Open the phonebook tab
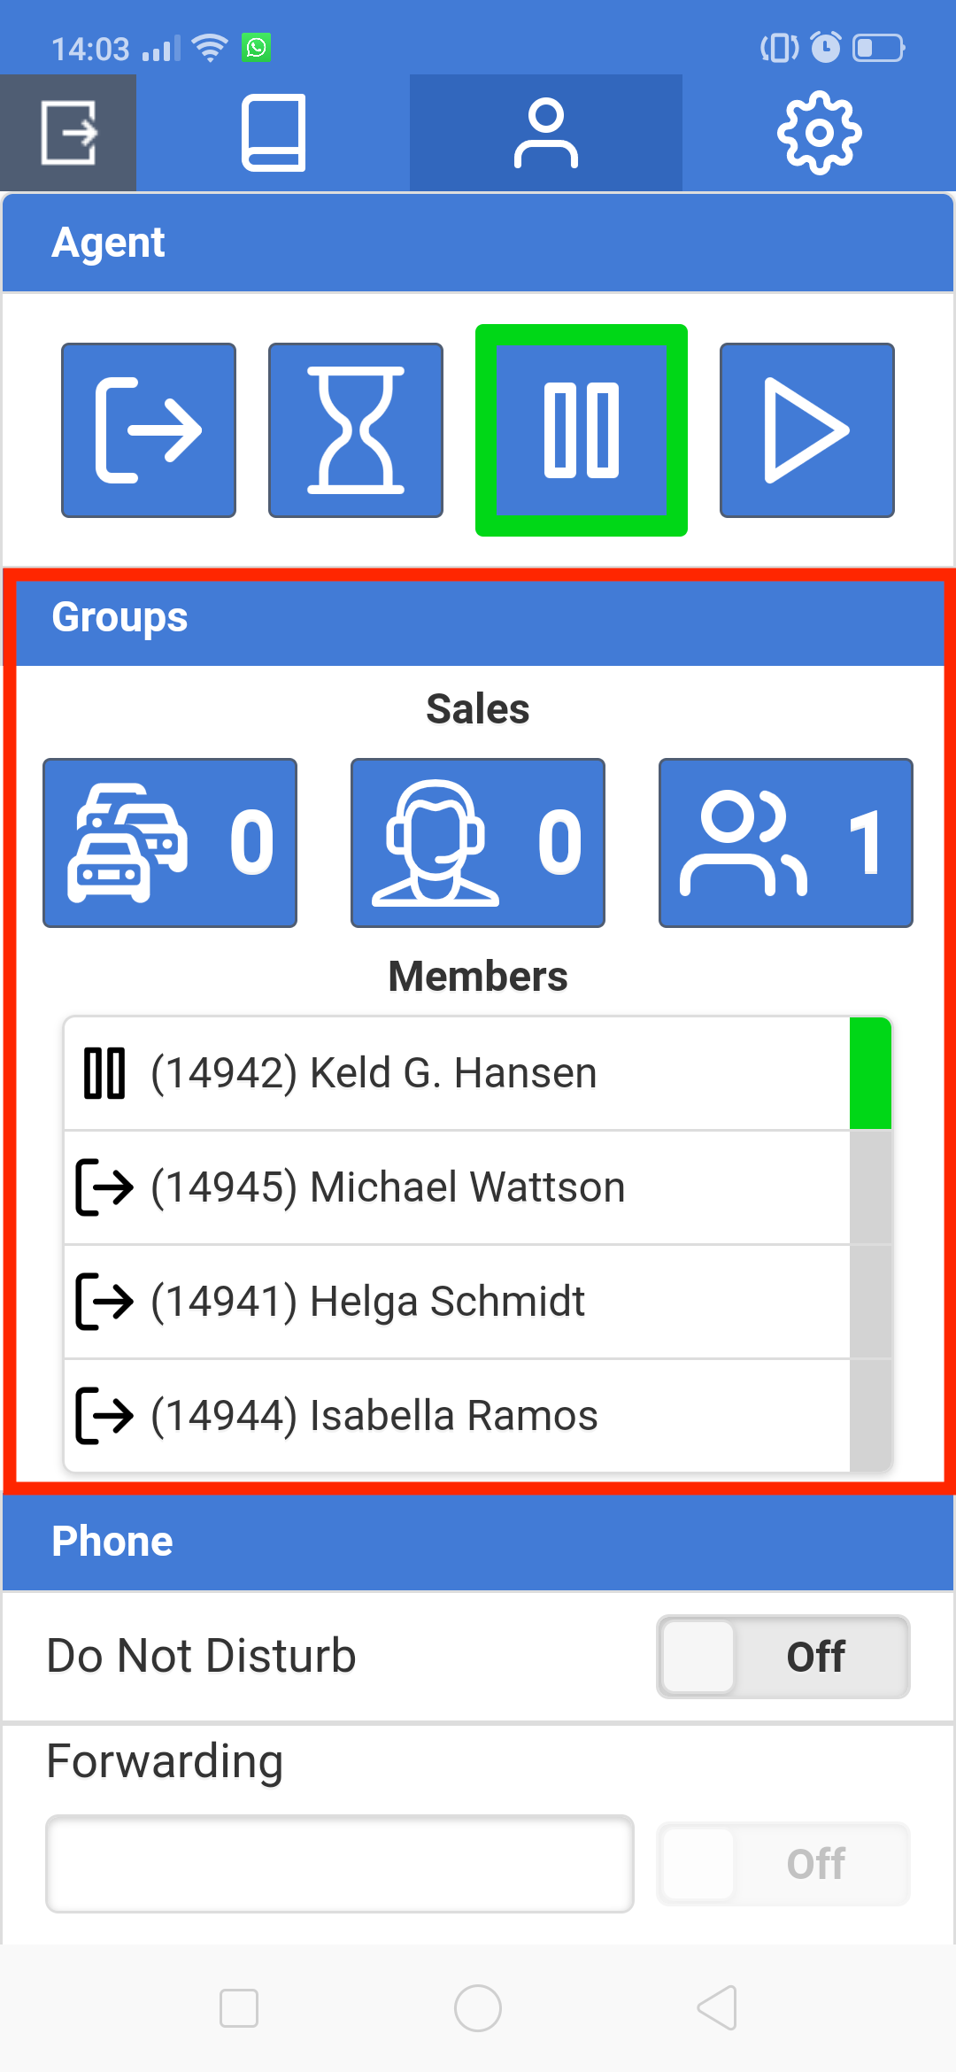The width and height of the screenshot is (956, 2072). 274,133
